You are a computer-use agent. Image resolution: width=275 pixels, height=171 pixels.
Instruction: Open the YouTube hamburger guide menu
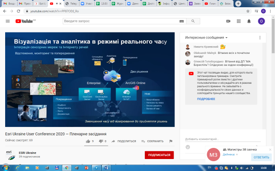coord(7,21)
